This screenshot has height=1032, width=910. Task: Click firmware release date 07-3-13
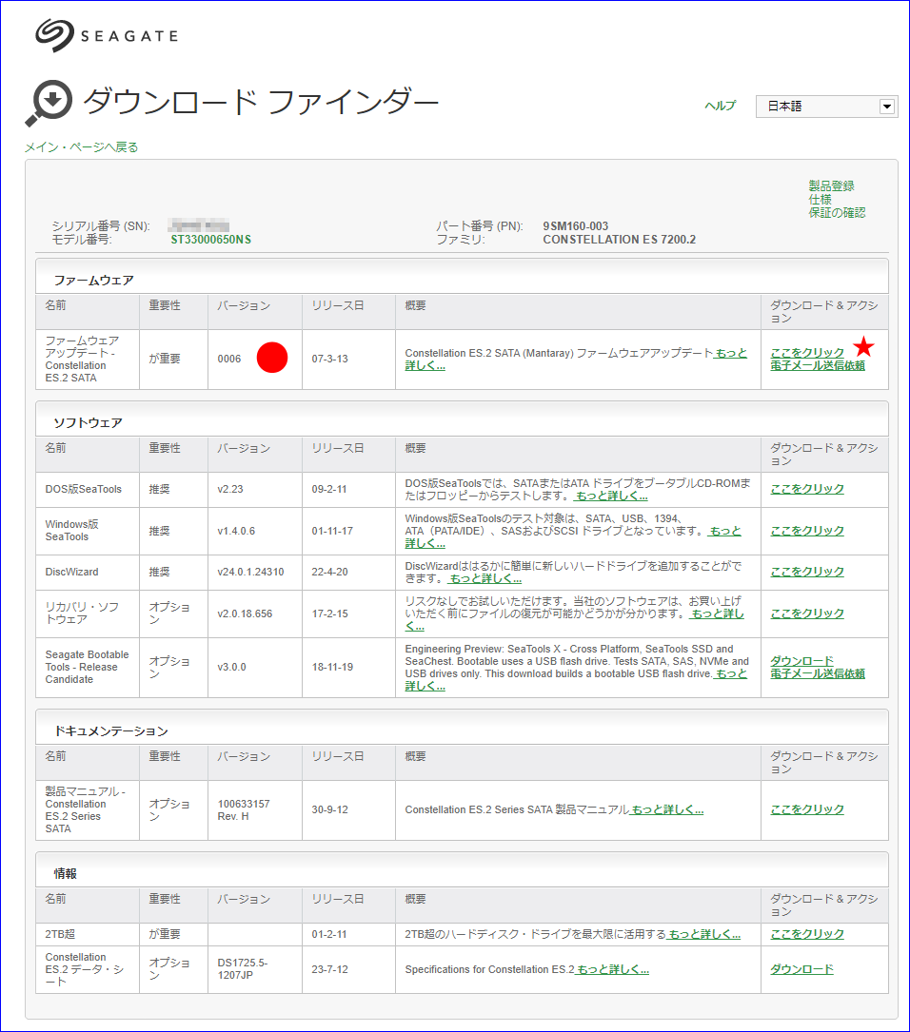(x=330, y=359)
